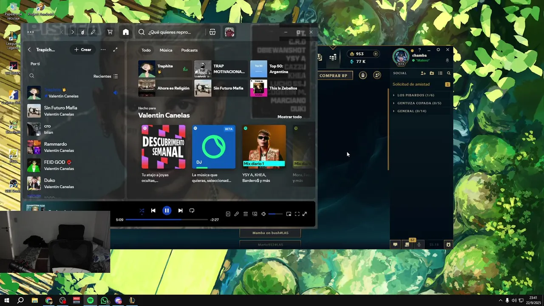This screenshot has height=306, width=544.
Task: Click the pencil edit icon in Spotify top bar
Action: click(x=93, y=32)
